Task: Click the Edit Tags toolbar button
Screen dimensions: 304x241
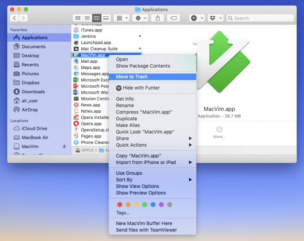Action: pos(174,18)
